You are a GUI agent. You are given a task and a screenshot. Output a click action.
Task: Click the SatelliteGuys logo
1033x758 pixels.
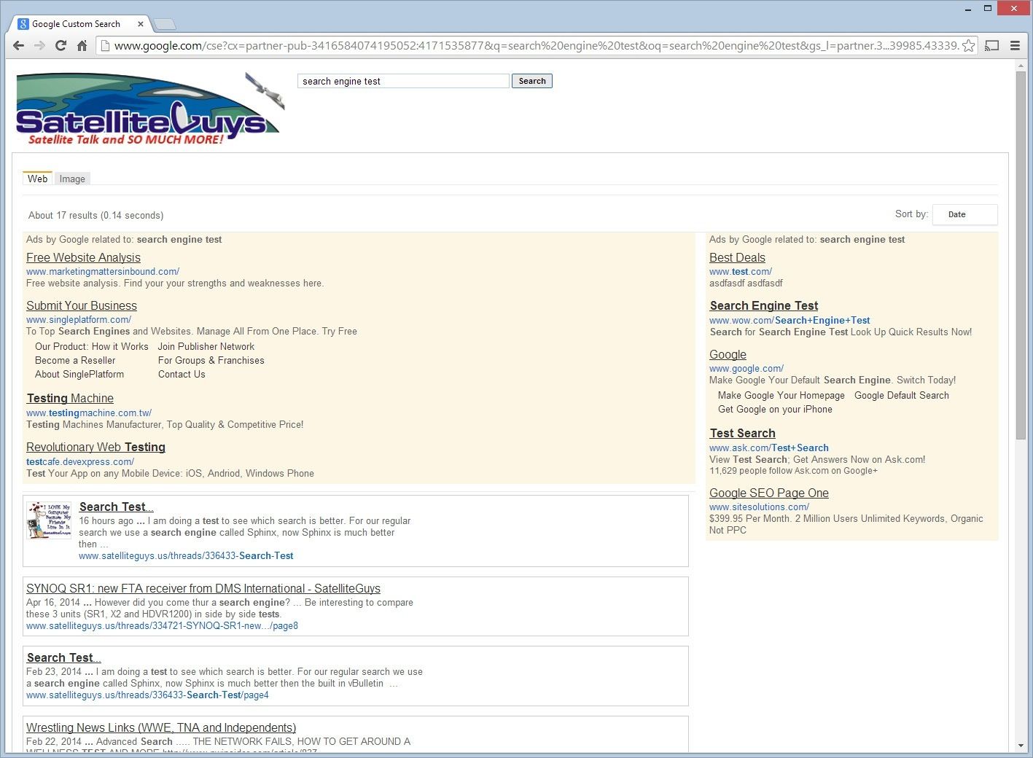click(150, 108)
